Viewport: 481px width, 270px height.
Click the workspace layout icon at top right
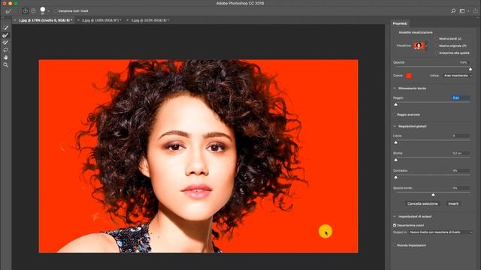(x=462, y=11)
